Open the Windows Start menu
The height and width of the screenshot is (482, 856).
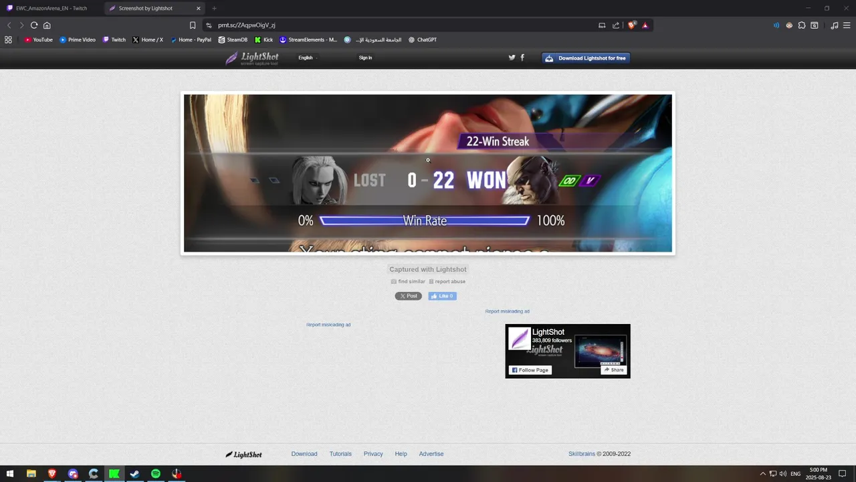[x=9, y=474]
